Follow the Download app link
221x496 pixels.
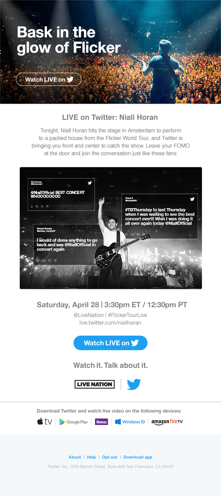coord(138,457)
